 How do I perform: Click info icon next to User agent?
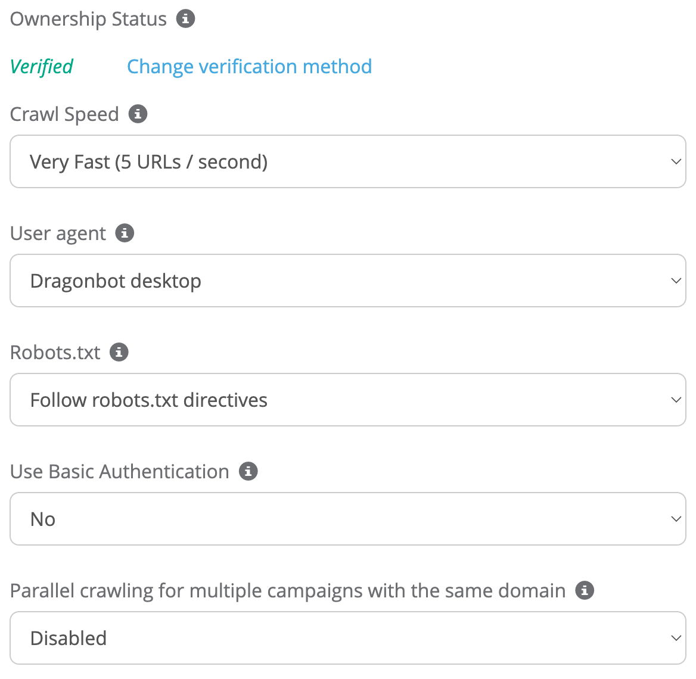125,233
